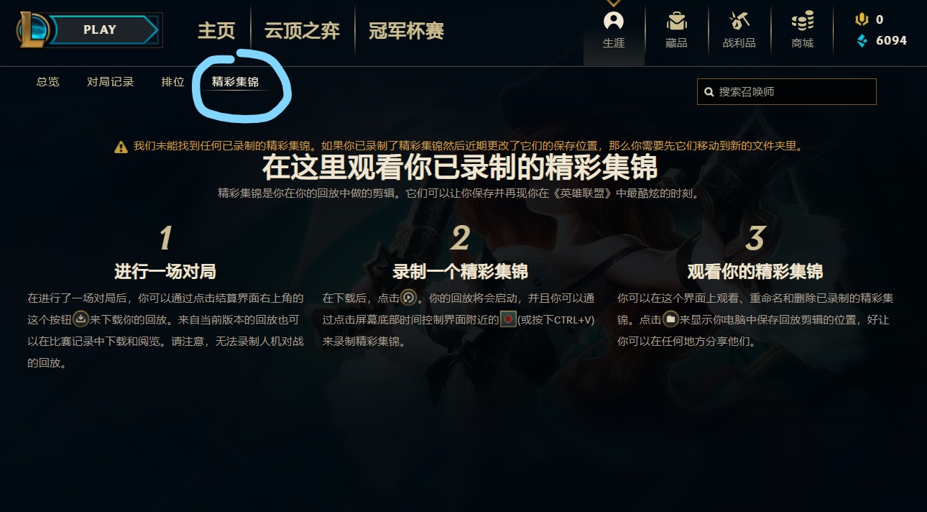
Task: Open the 藏品 collection icon
Action: pos(676,20)
